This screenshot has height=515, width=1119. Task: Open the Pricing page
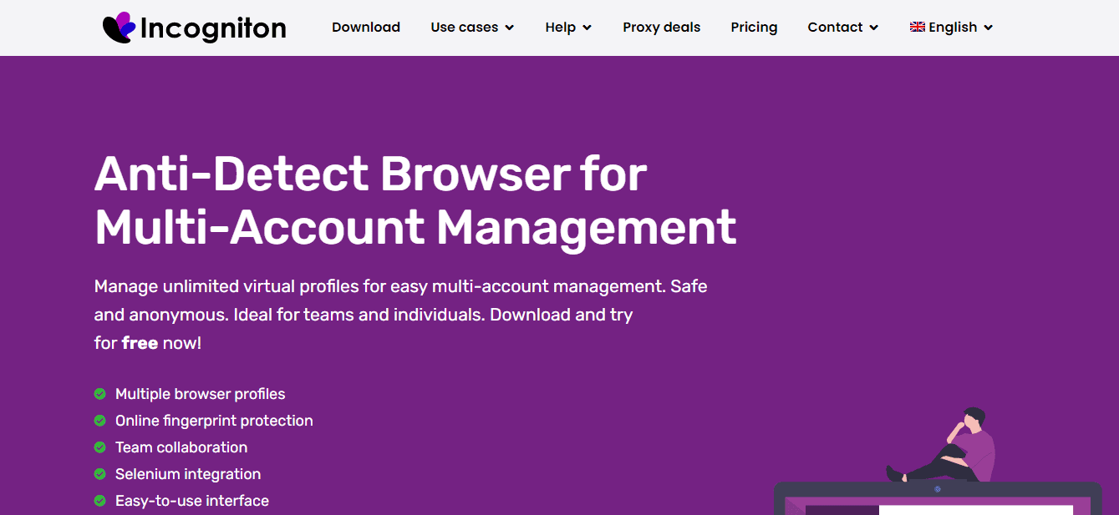(754, 28)
